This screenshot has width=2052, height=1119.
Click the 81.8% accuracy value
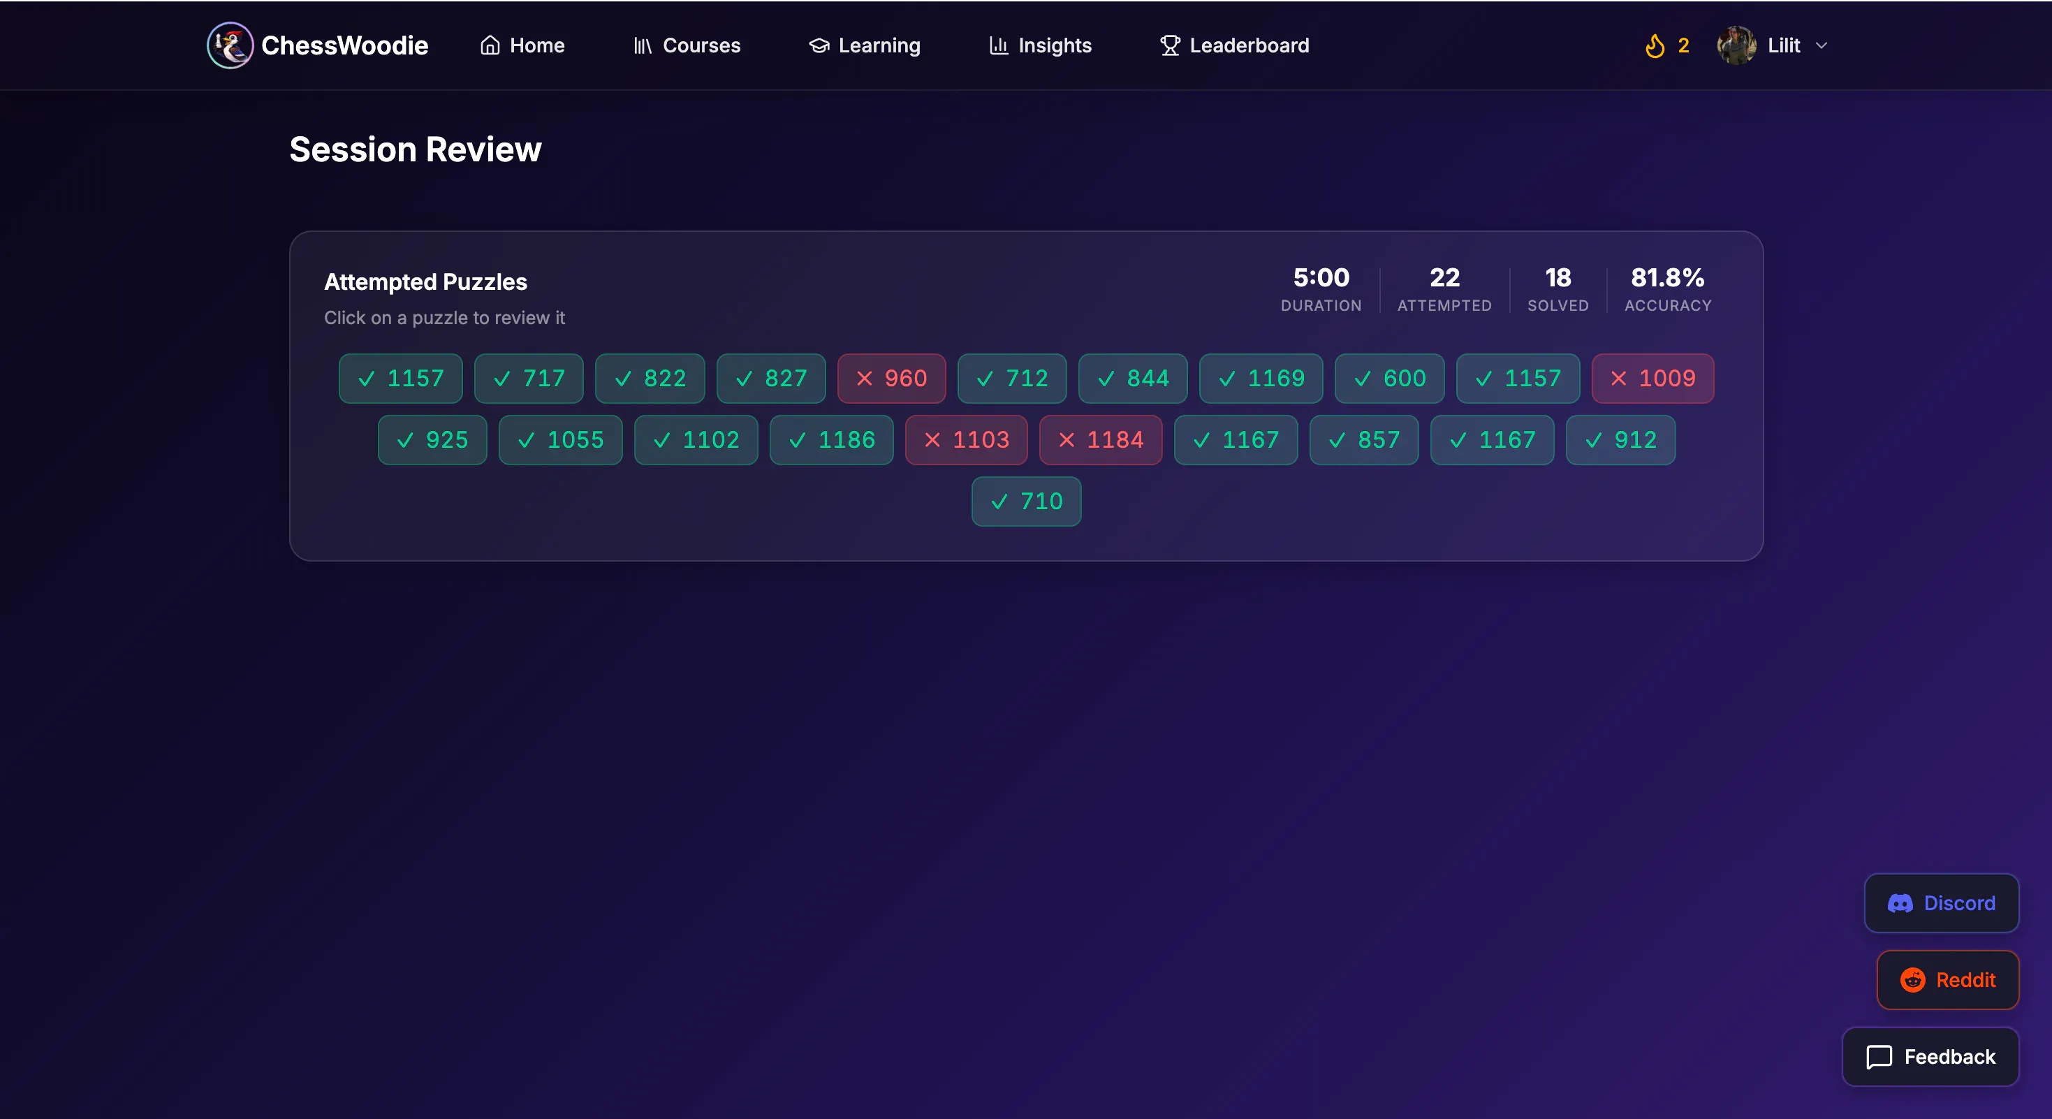click(x=1668, y=278)
